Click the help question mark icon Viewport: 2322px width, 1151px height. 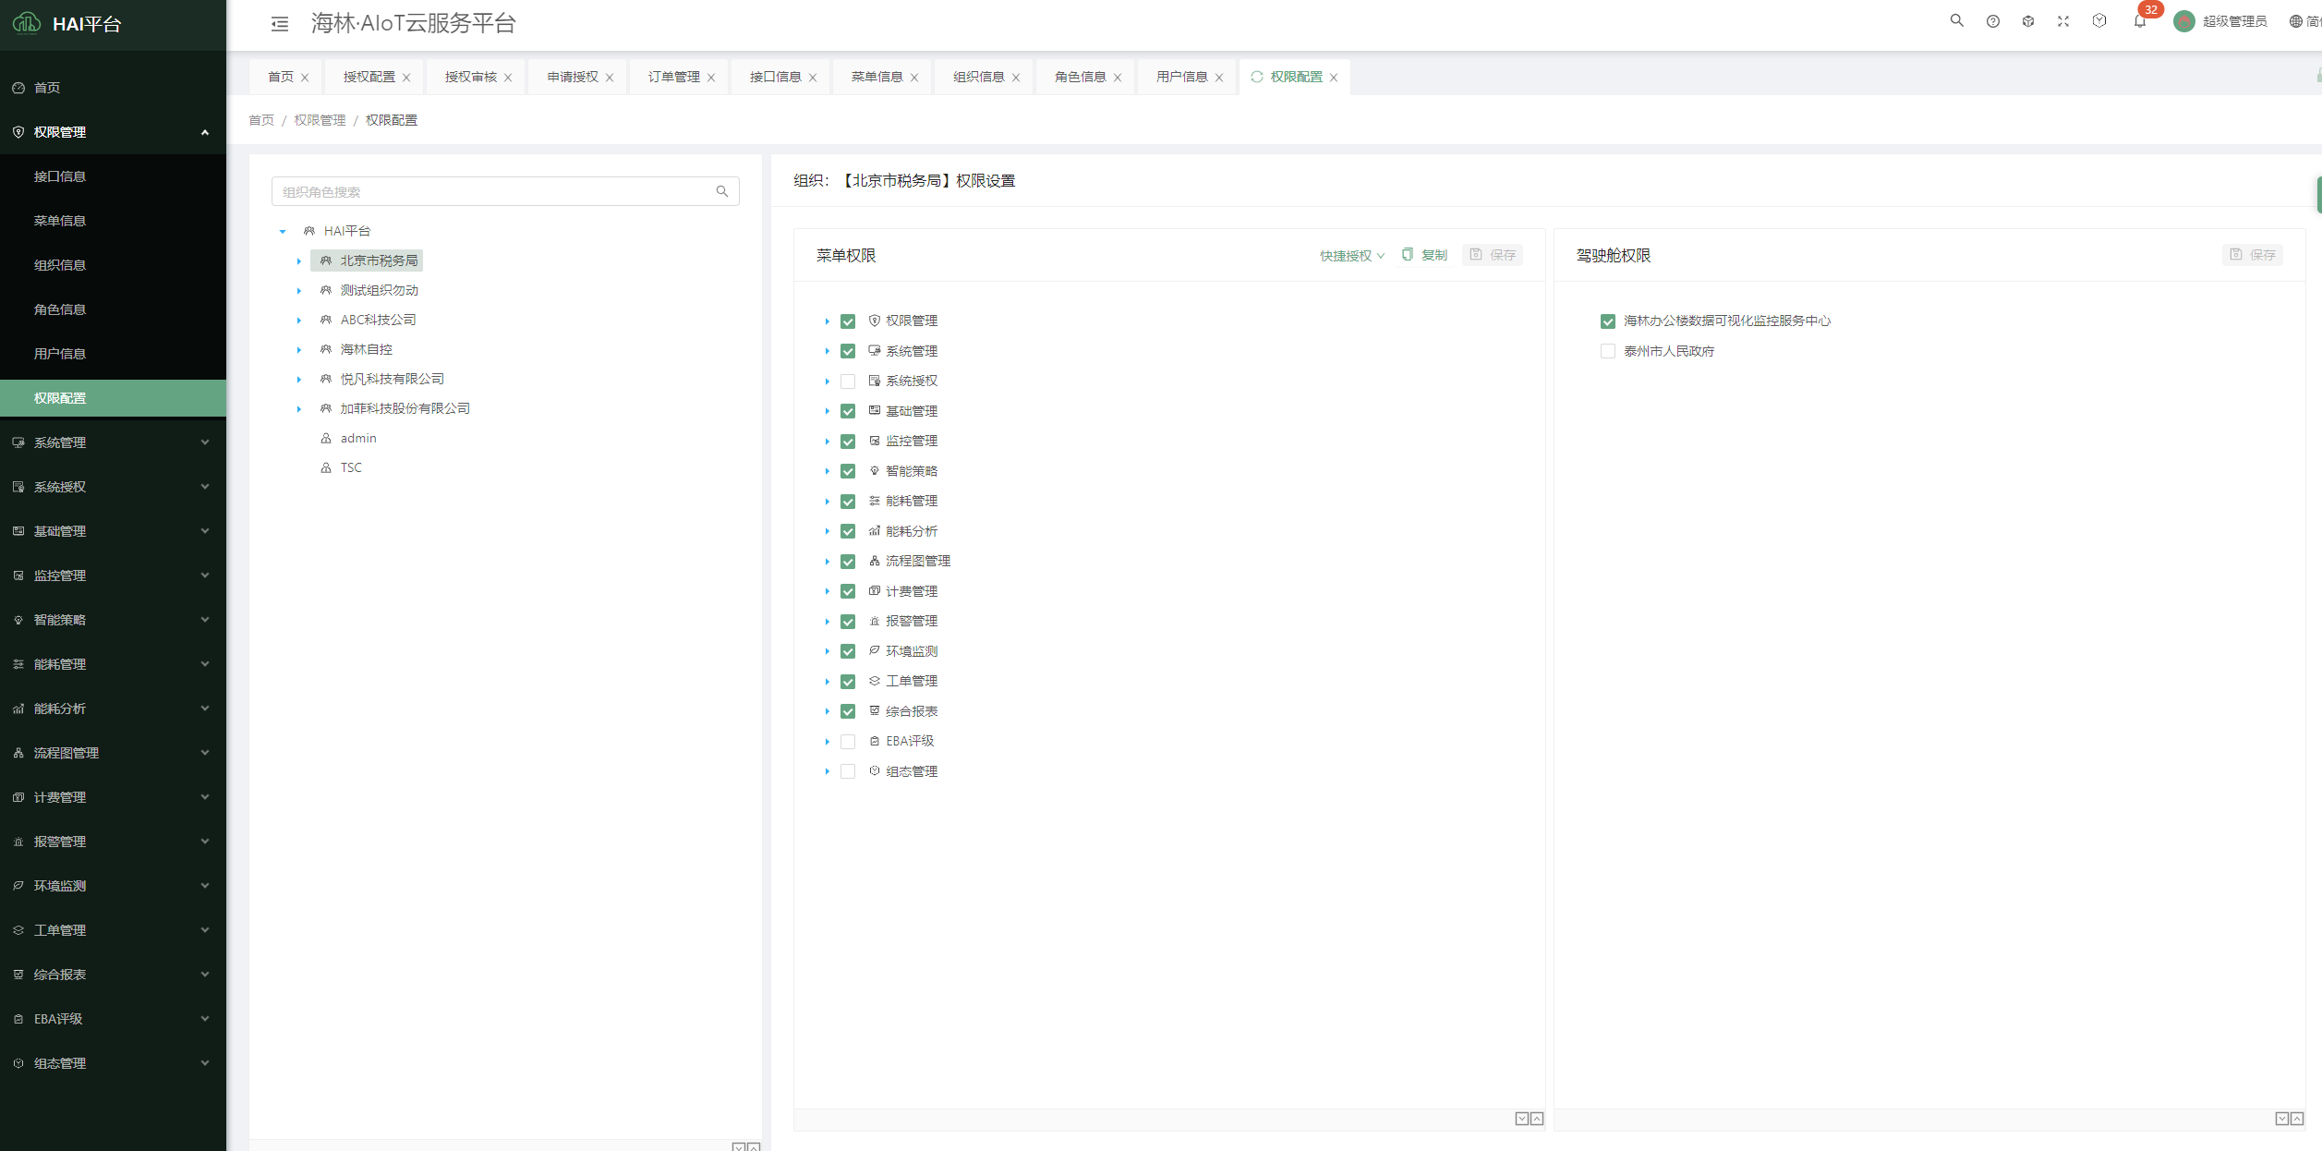tap(1992, 21)
